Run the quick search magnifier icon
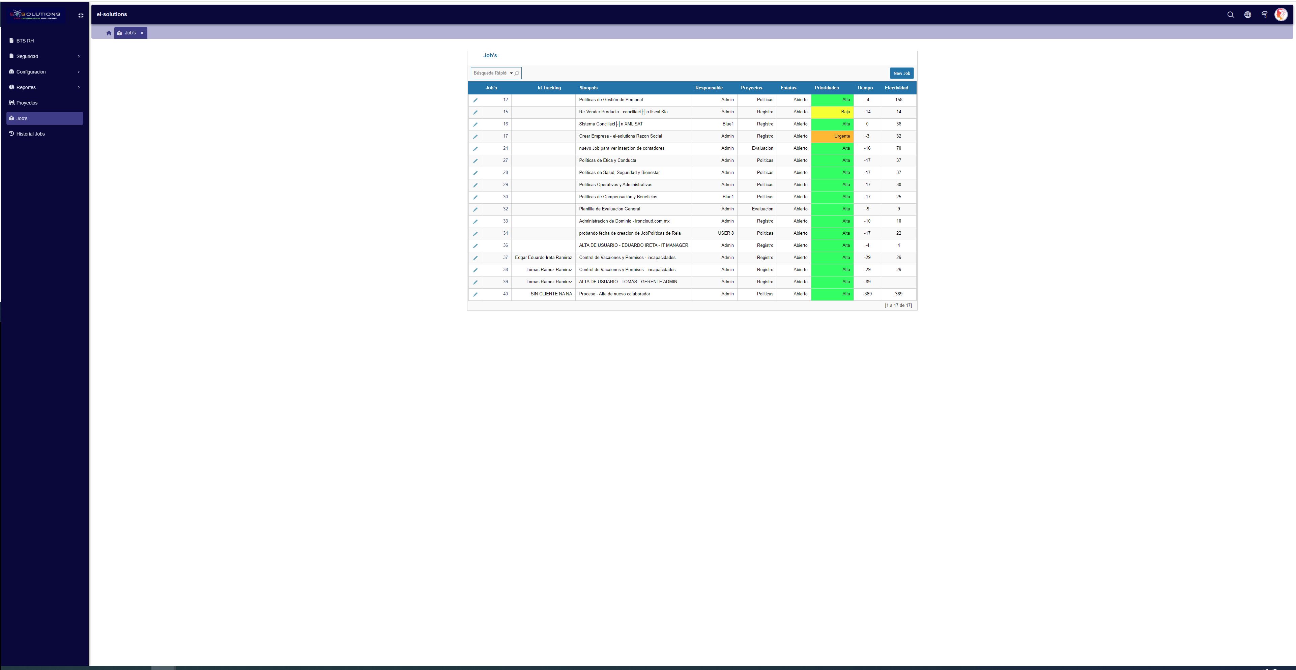The height and width of the screenshot is (670, 1296). click(517, 74)
